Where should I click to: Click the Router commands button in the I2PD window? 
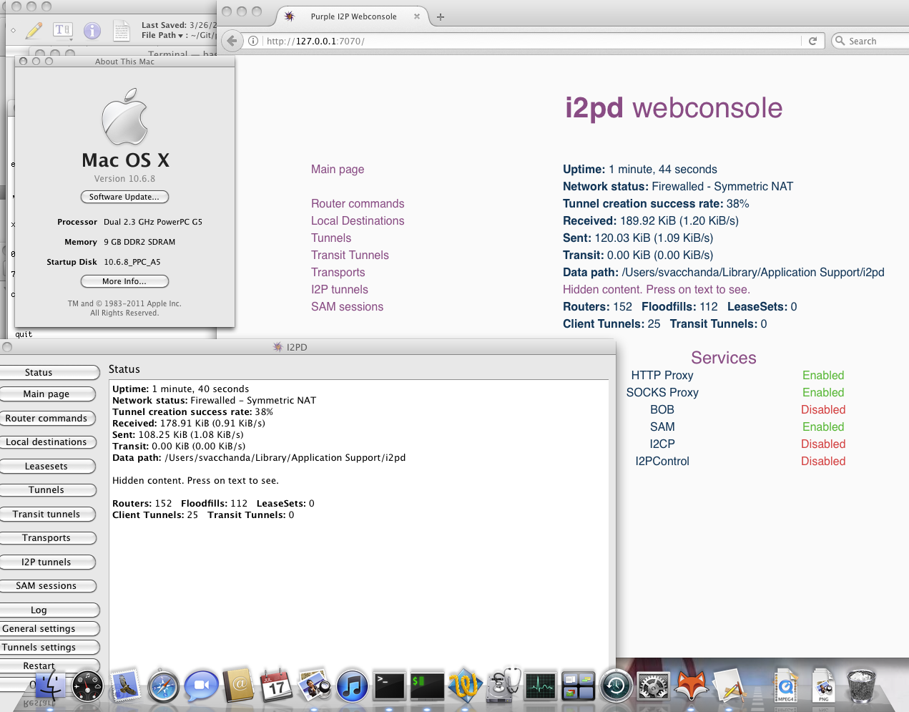coord(46,418)
